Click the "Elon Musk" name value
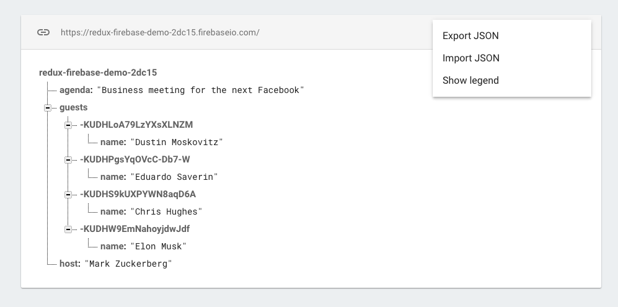Image resolution: width=618 pixels, height=307 pixels. pyautogui.click(x=158, y=247)
